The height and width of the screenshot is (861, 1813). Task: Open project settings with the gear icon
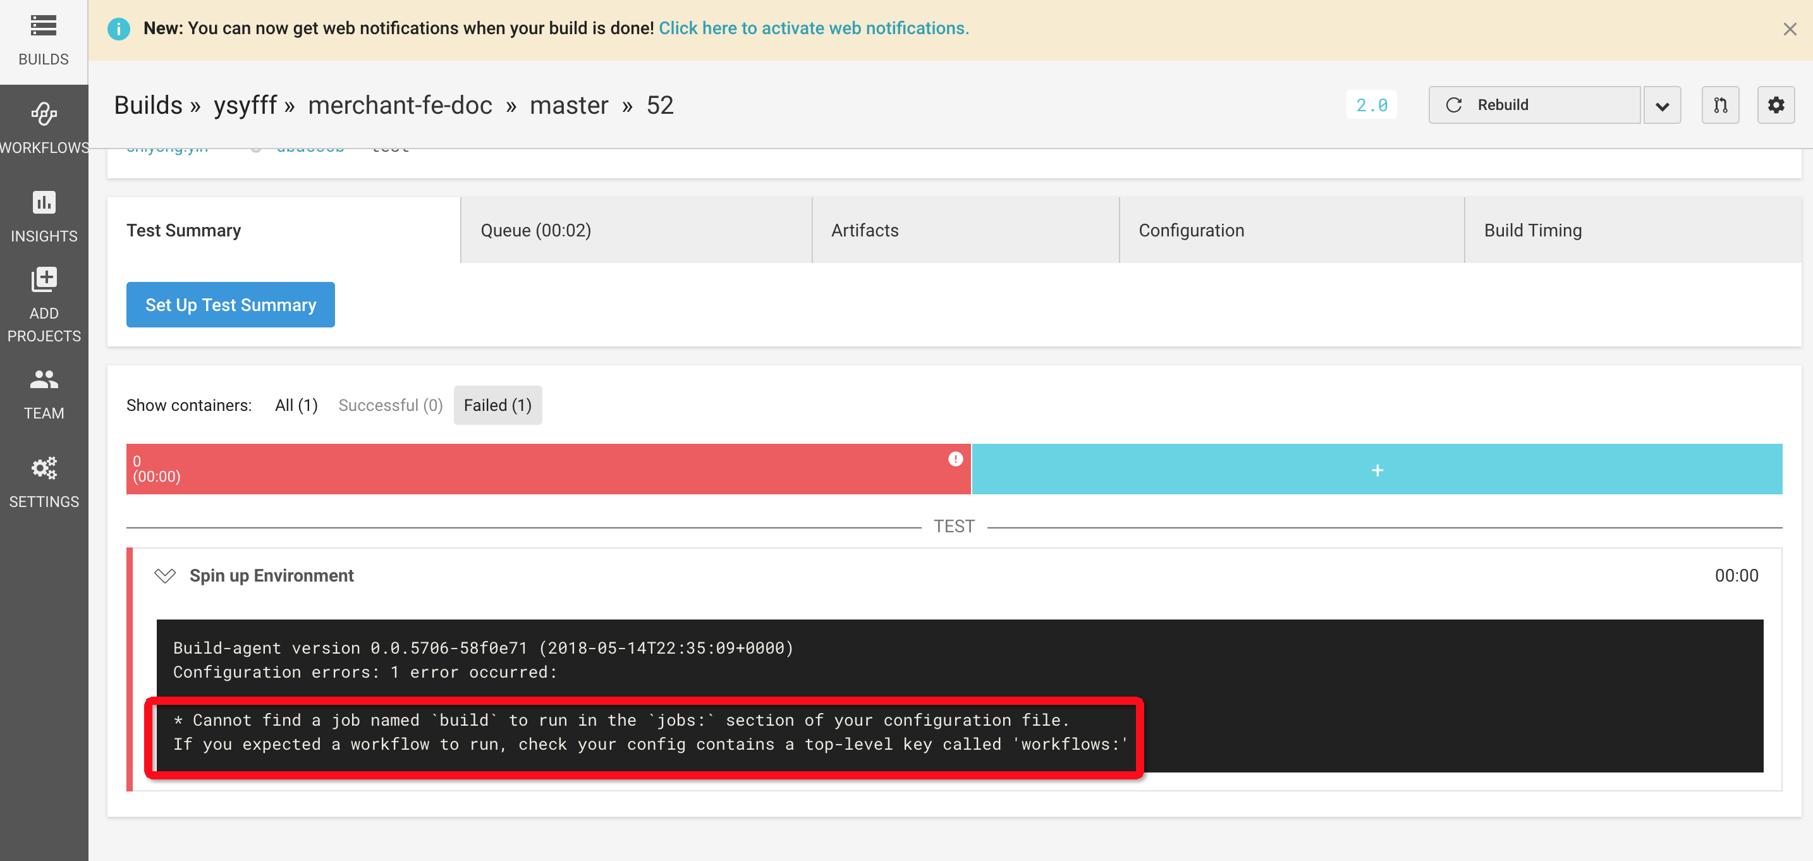1776,104
